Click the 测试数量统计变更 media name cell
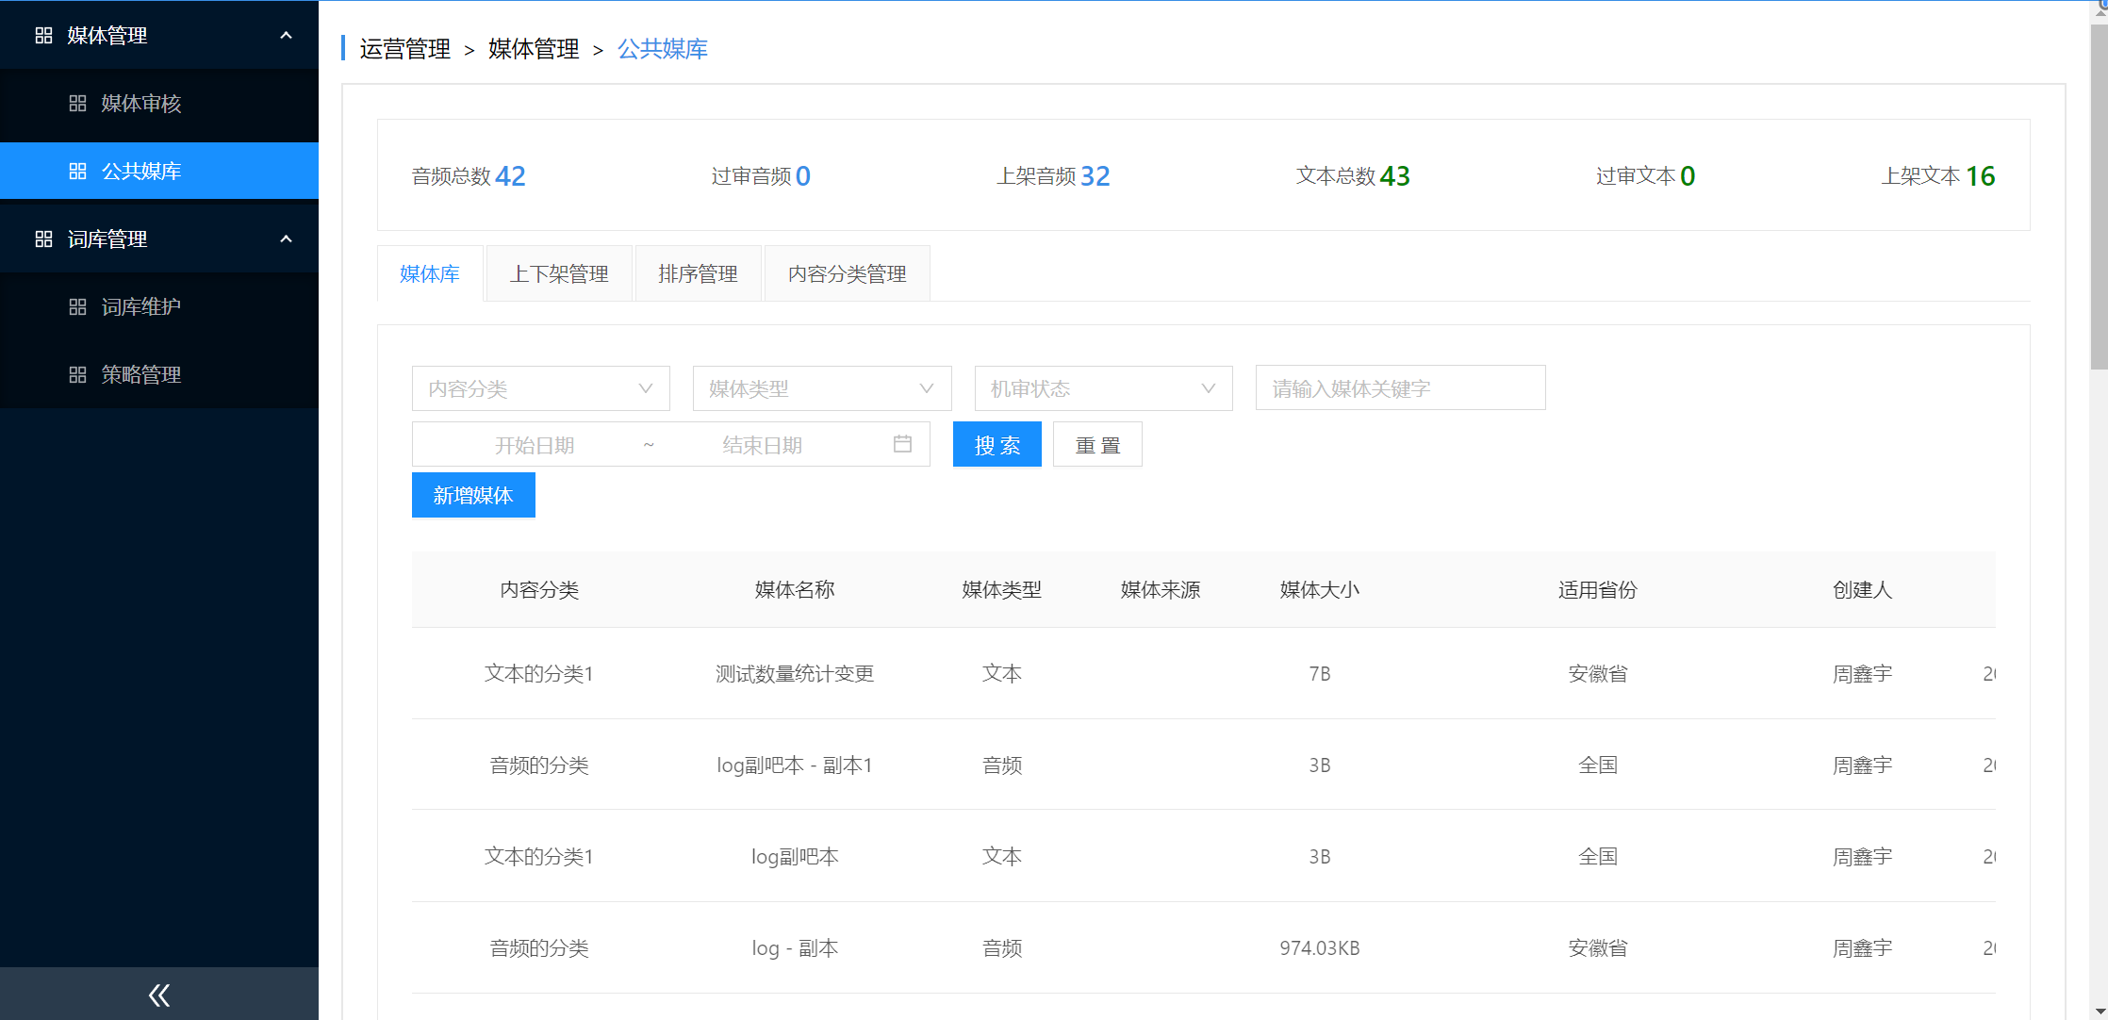This screenshot has height=1020, width=2108. pos(795,674)
